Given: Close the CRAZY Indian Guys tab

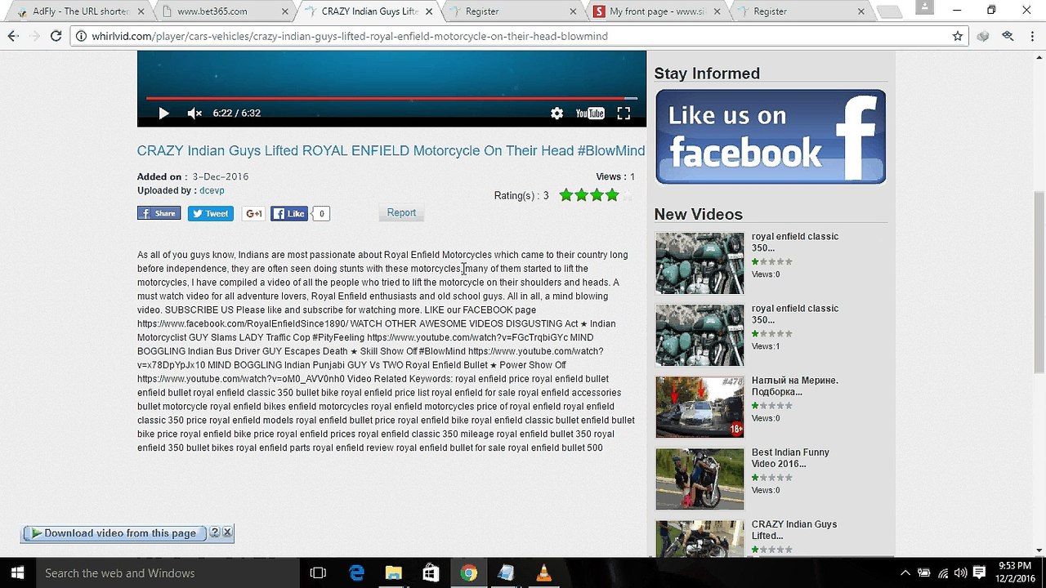Looking at the screenshot, I should (430, 11).
